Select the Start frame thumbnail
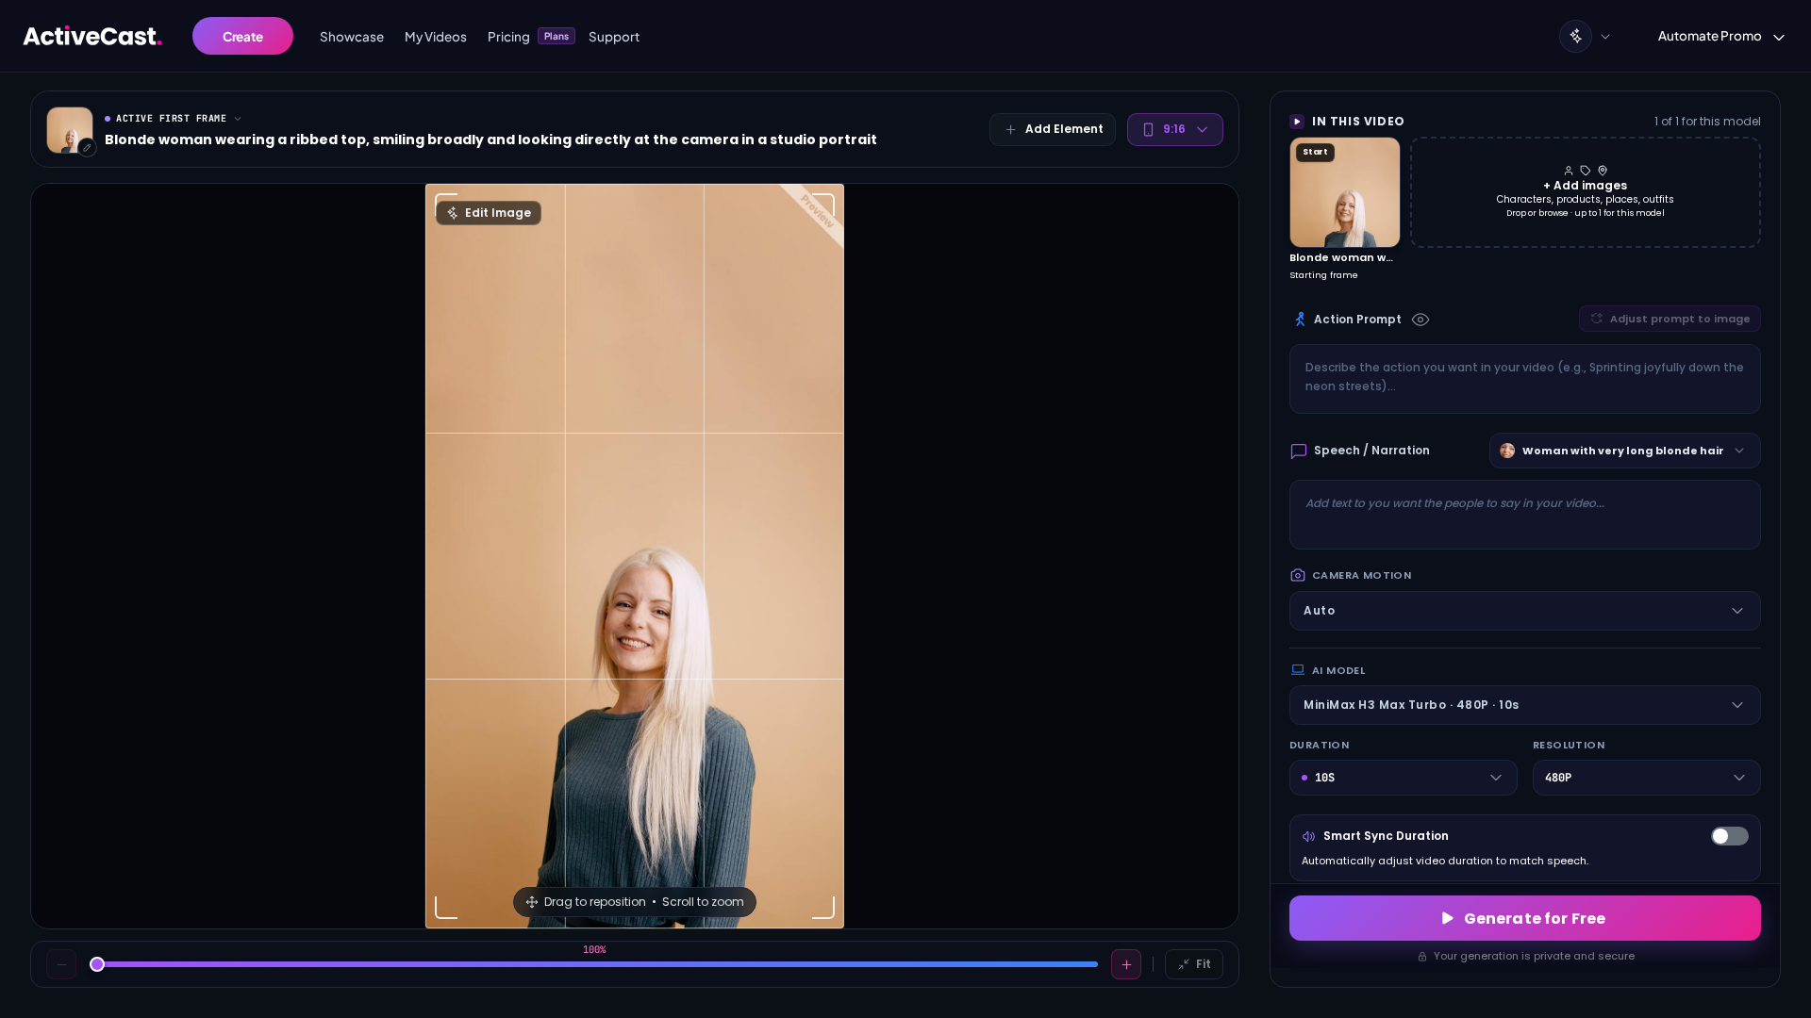The width and height of the screenshot is (1811, 1018). [1345, 192]
